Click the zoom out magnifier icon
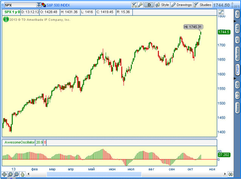This screenshot has width=241, height=179. pos(16,174)
